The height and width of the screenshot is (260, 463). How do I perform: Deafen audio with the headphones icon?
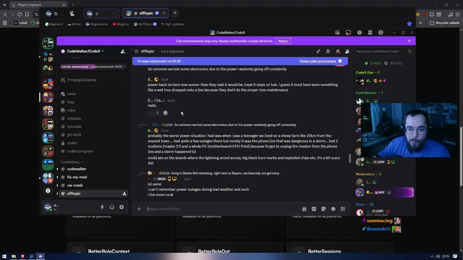tap(112, 207)
